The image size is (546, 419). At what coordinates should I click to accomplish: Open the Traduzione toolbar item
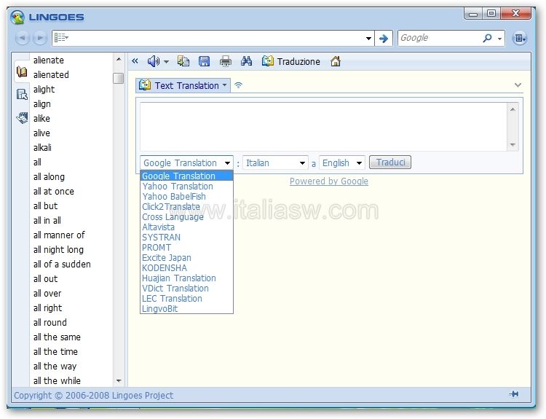[x=291, y=61]
